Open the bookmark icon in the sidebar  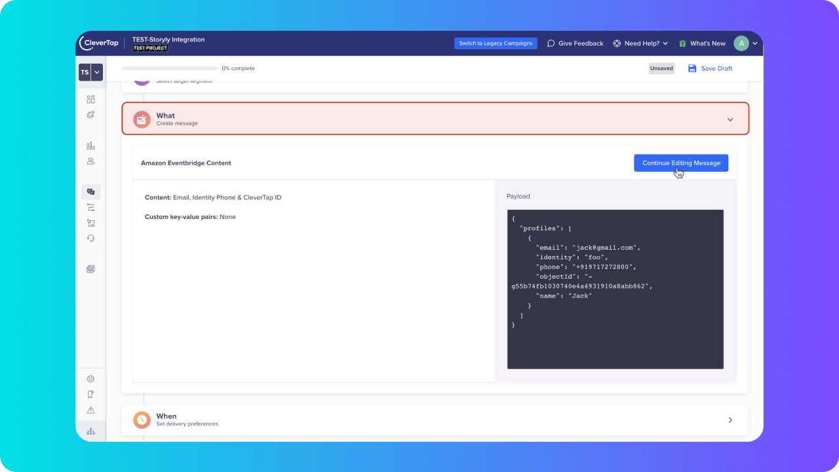(90, 395)
